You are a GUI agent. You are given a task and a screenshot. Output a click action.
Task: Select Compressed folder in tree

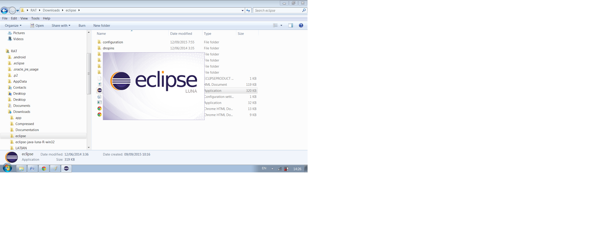tap(24, 124)
